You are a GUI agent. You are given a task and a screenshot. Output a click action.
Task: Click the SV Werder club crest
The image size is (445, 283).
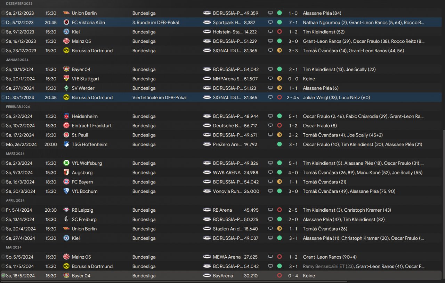[x=66, y=88]
